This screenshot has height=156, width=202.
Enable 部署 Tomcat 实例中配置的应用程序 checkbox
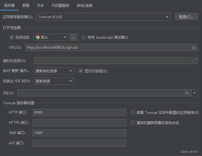[133, 112]
